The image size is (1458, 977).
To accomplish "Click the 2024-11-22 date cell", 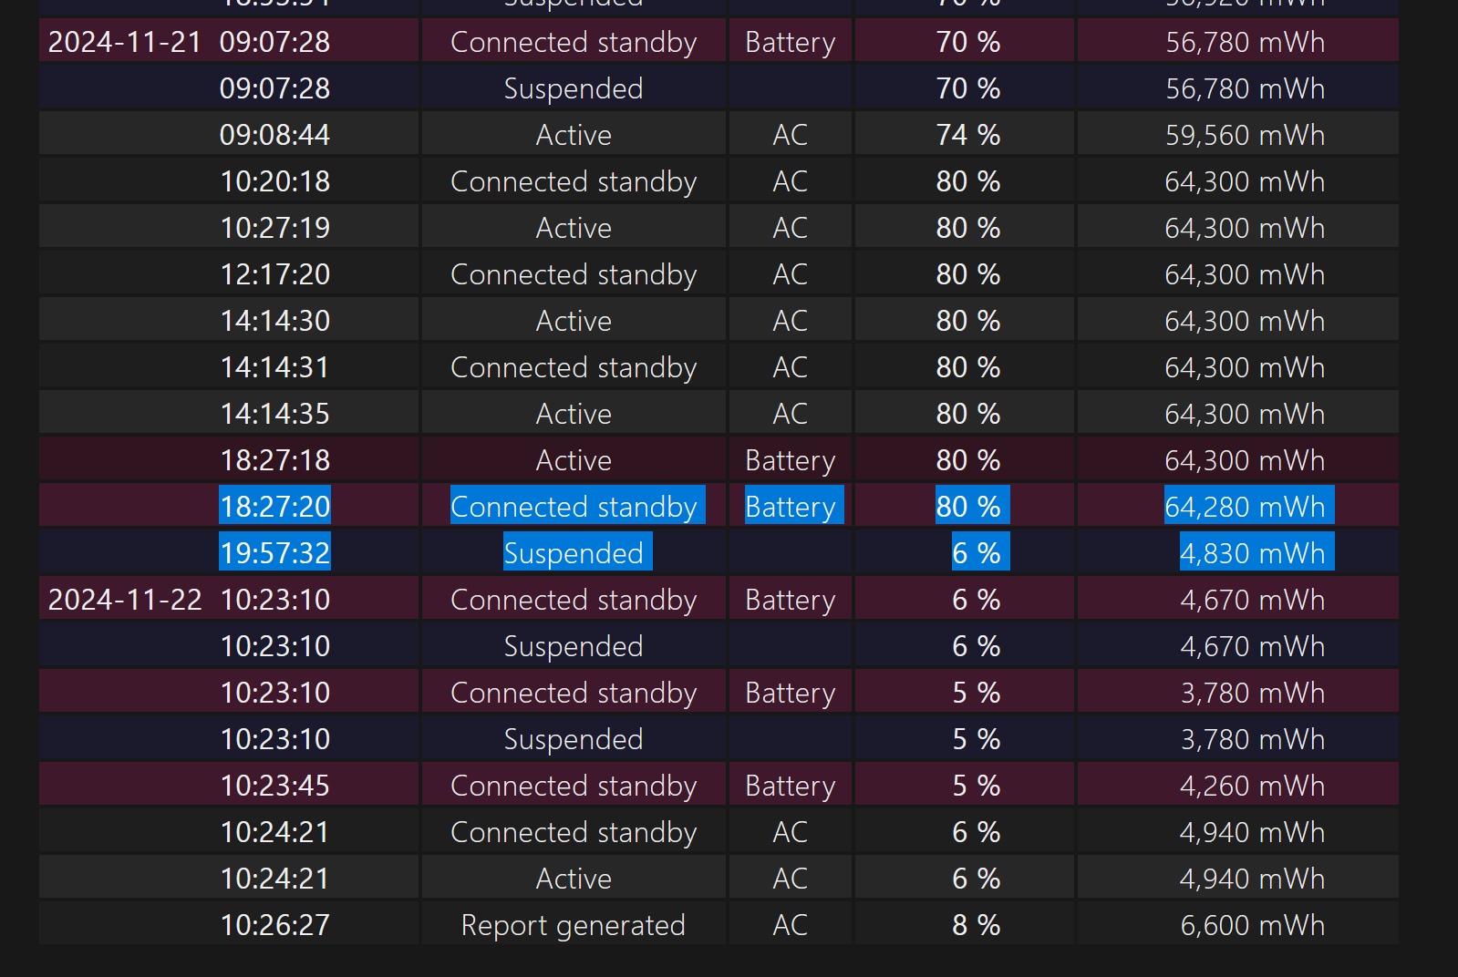I will 125,600.
